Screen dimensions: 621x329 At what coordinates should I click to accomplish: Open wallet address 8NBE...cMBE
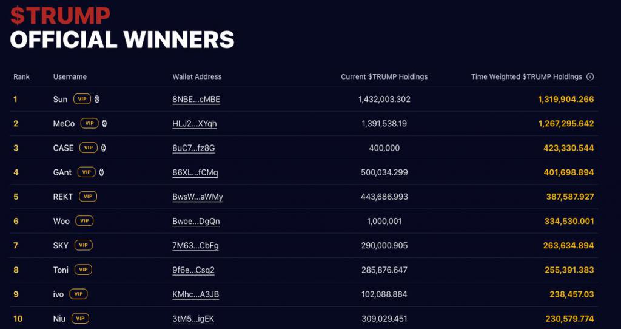tap(196, 100)
